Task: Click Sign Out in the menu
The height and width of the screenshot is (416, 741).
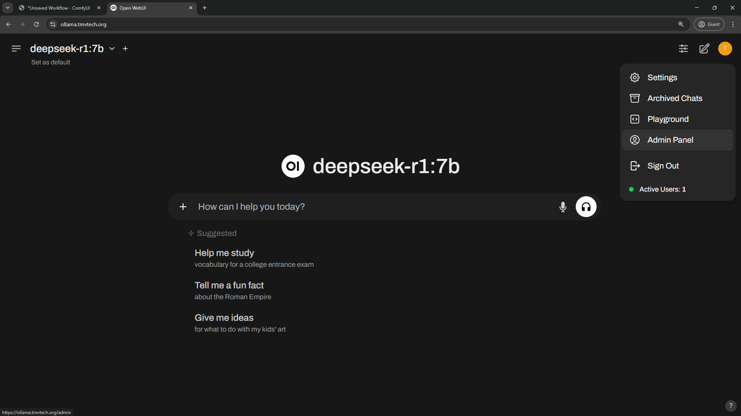Action: (663, 166)
